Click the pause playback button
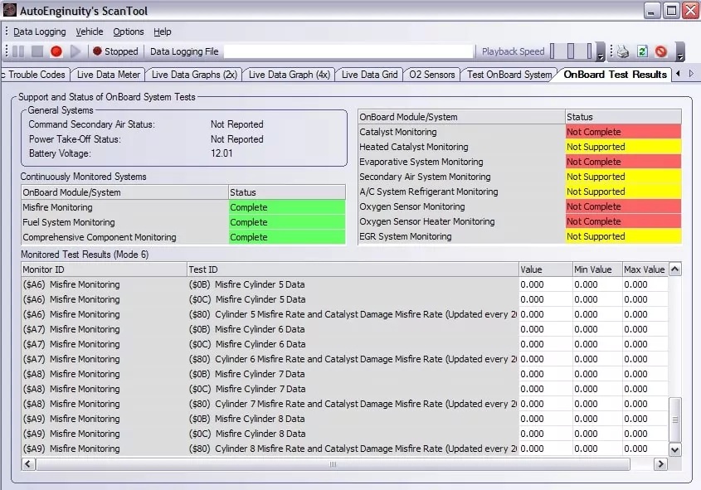701x490 pixels. pyautogui.click(x=18, y=51)
